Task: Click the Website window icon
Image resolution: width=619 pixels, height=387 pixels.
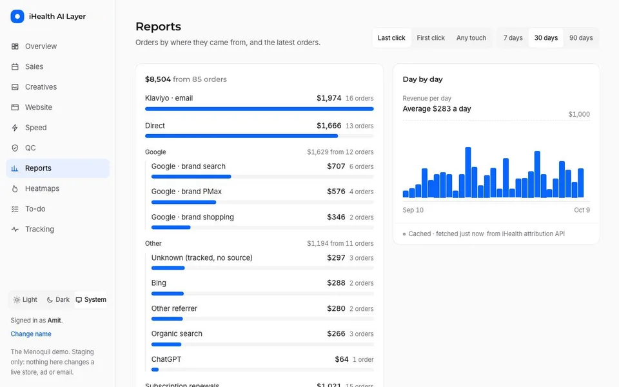Action: tap(15, 108)
